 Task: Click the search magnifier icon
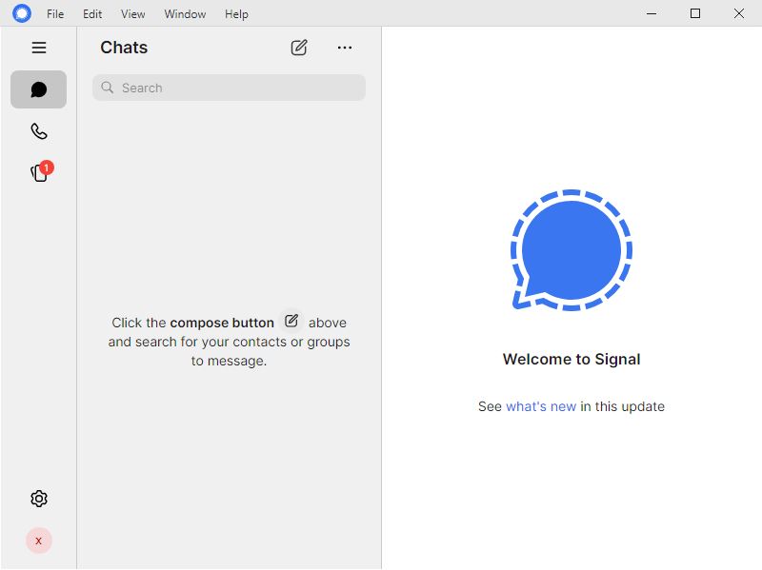(x=107, y=88)
